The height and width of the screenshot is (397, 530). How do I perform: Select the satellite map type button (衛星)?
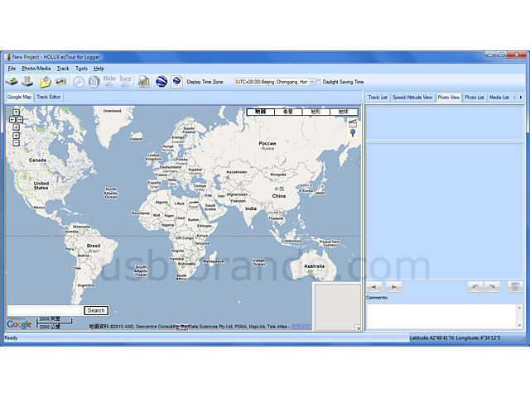[288, 112]
